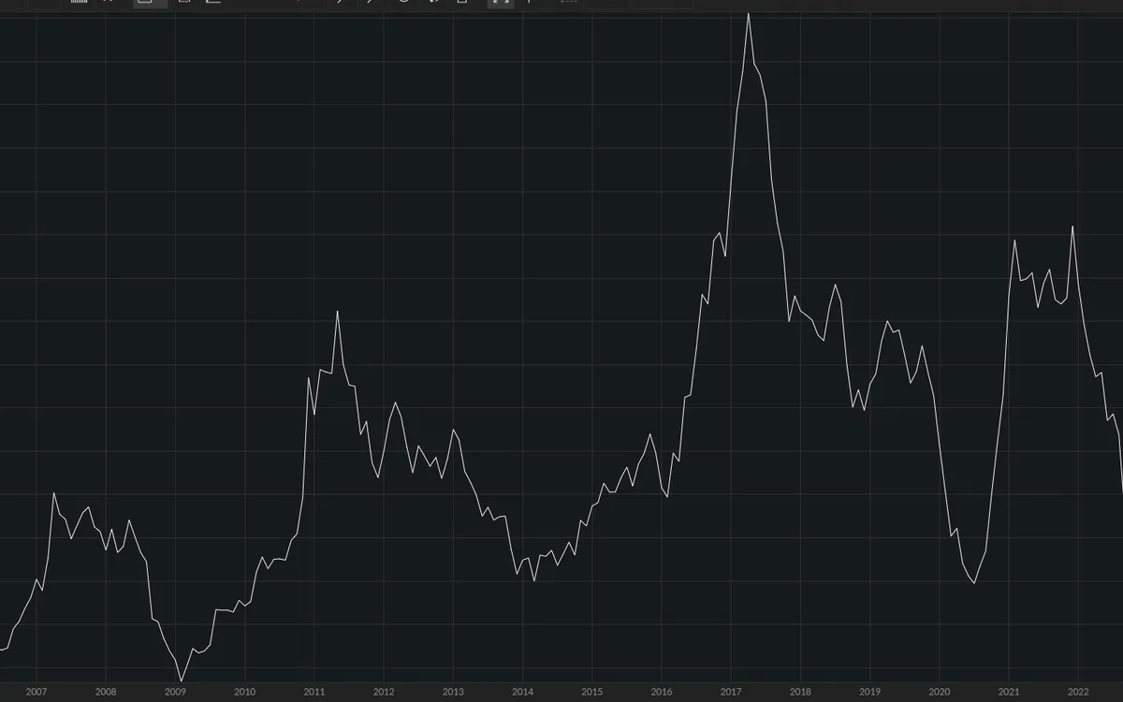Image resolution: width=1123 pixels, height=702 pixels.
Task: Click the line chart style icon
Action: coord(212,3)
